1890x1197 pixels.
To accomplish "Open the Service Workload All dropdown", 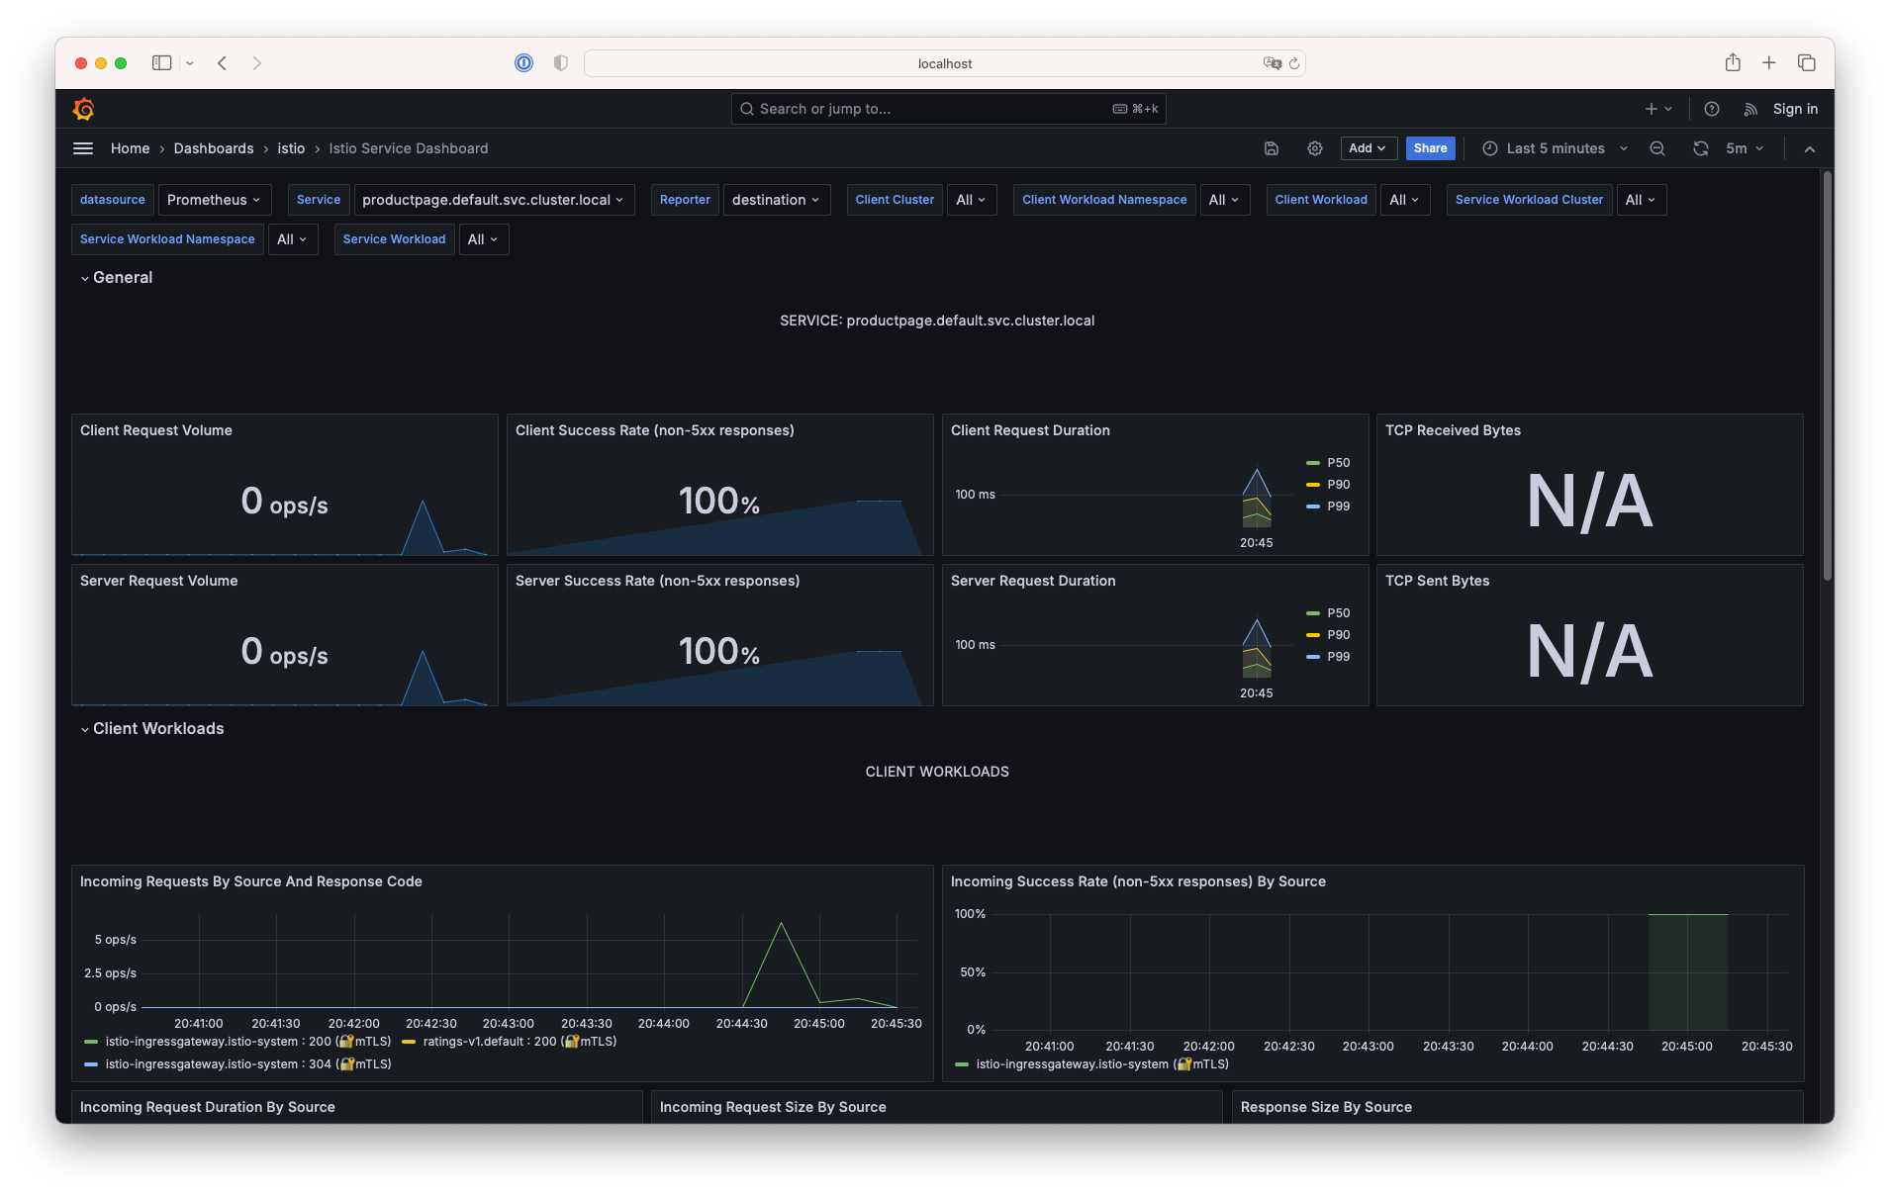I will tap(483, 239).
